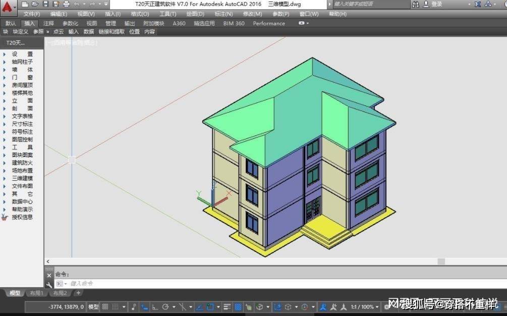Toggle lineweight display in status bar
This screenshot has height=316, width=507.
pyautogui.click(x=228, y=307)
